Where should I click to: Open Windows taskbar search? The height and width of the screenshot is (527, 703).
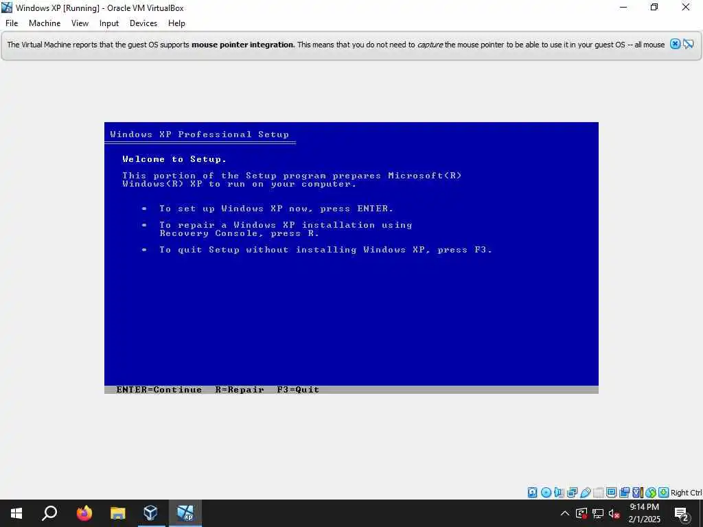click(x=49, y=513)
